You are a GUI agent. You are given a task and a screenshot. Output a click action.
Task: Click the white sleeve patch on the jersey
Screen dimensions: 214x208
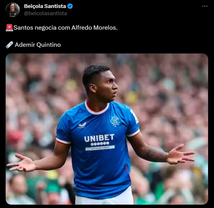pyautogui.click(x=135, y=116)
